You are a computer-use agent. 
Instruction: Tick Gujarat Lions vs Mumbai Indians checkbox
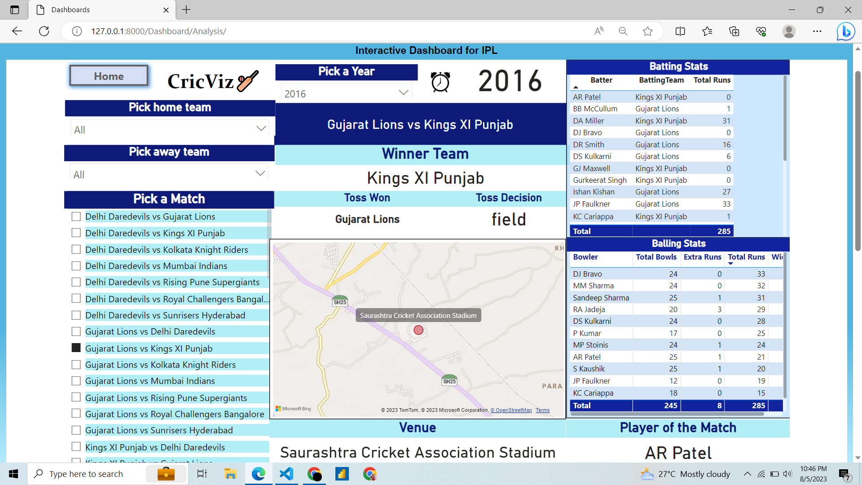coord(76,381)
